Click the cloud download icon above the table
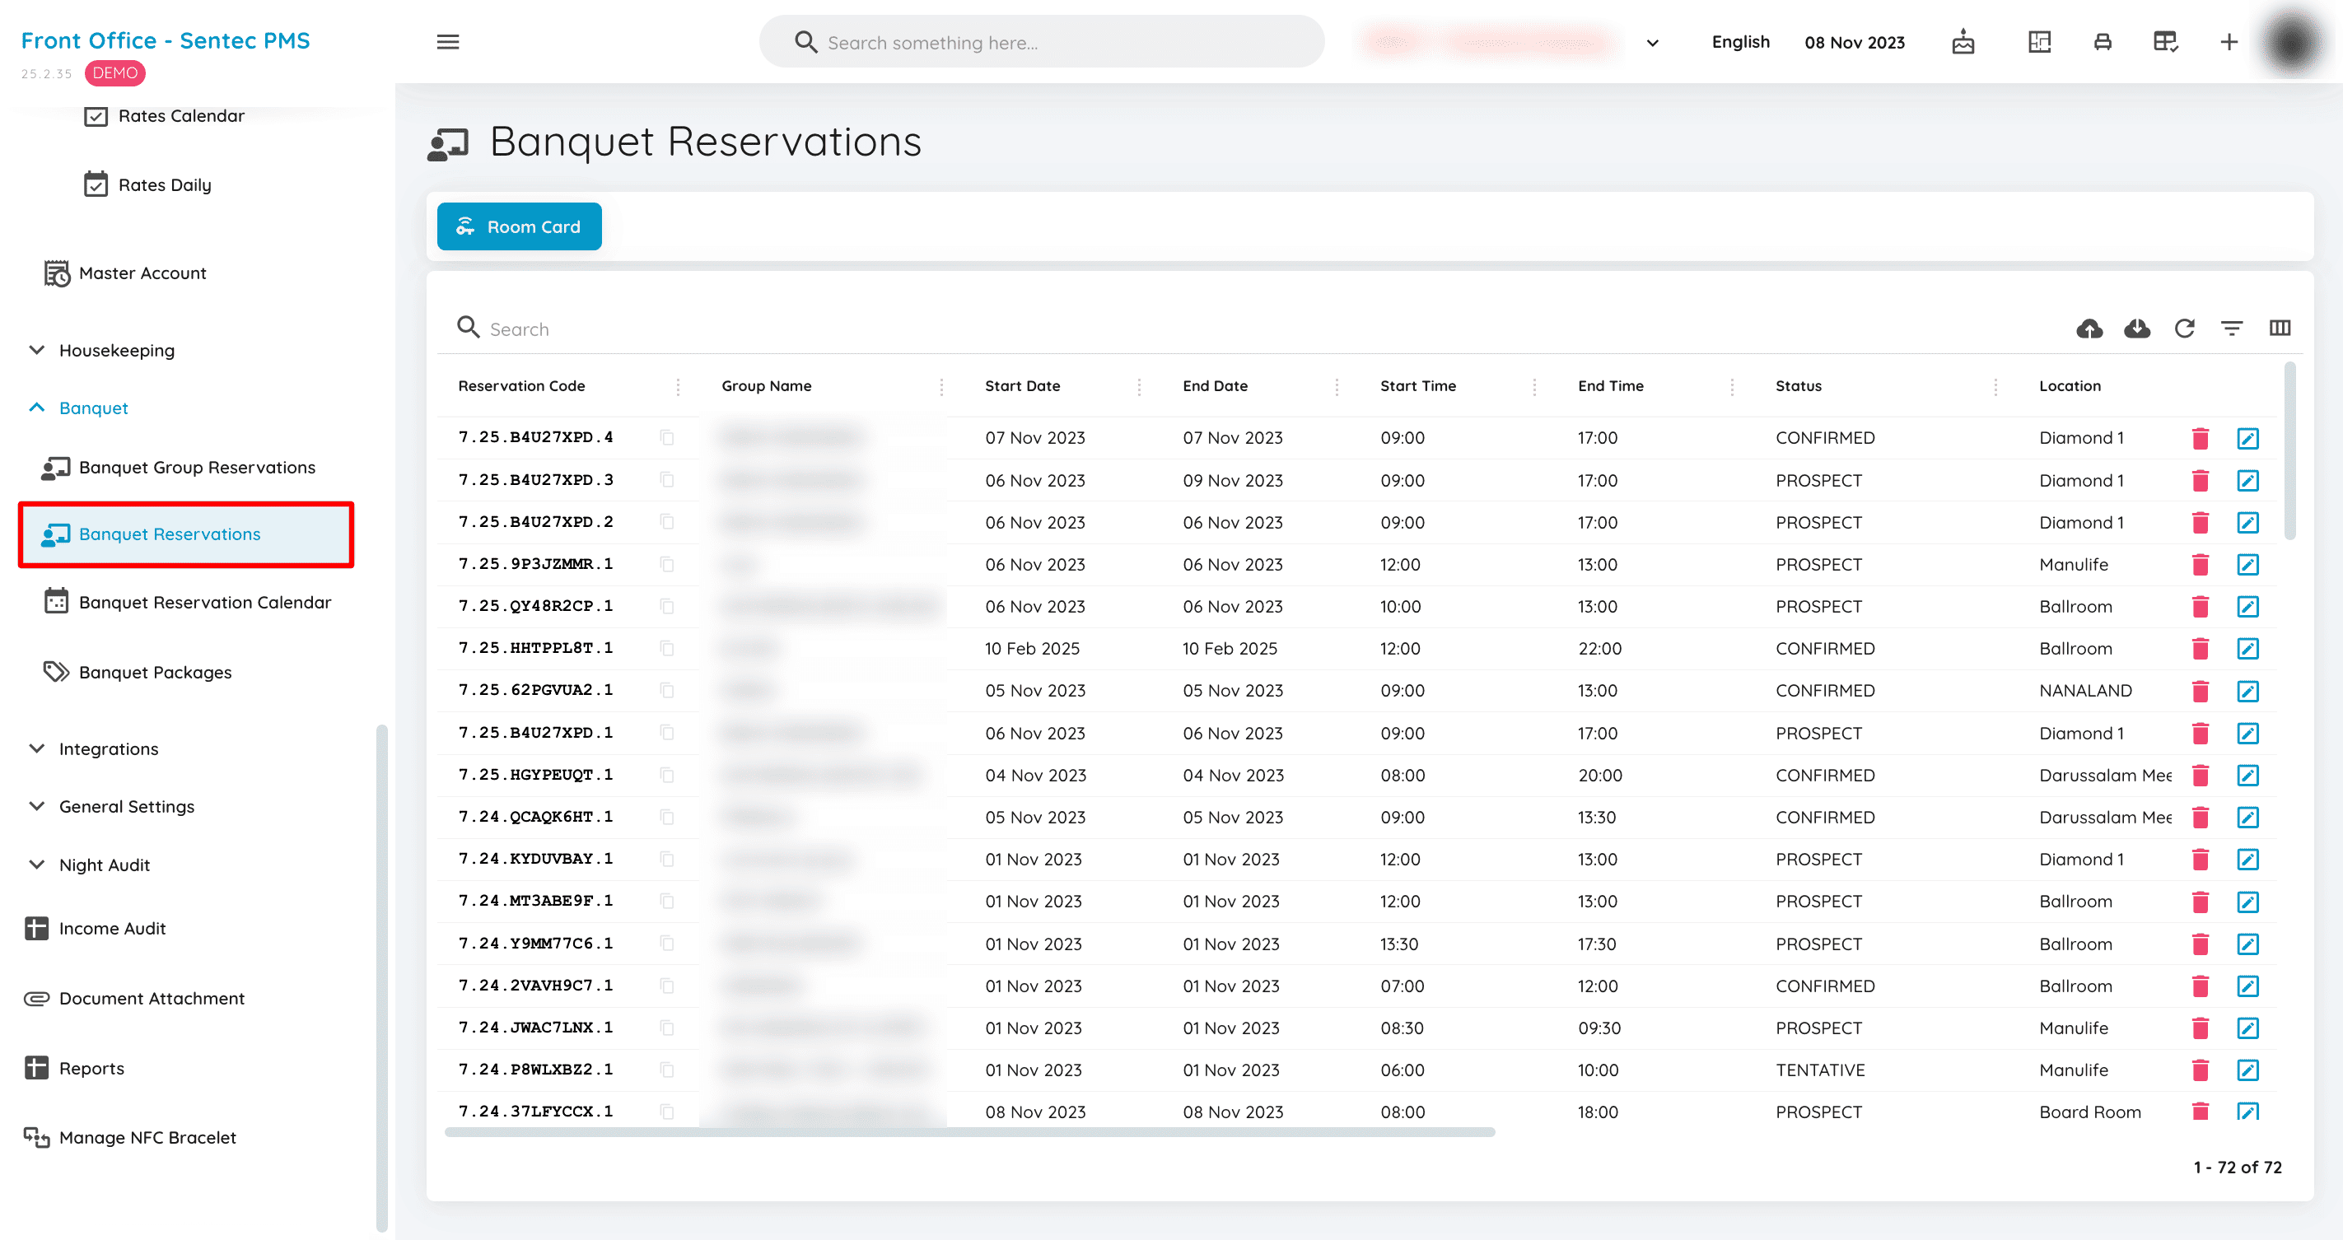2343x1240 pixels. [x=2136, y=329]
